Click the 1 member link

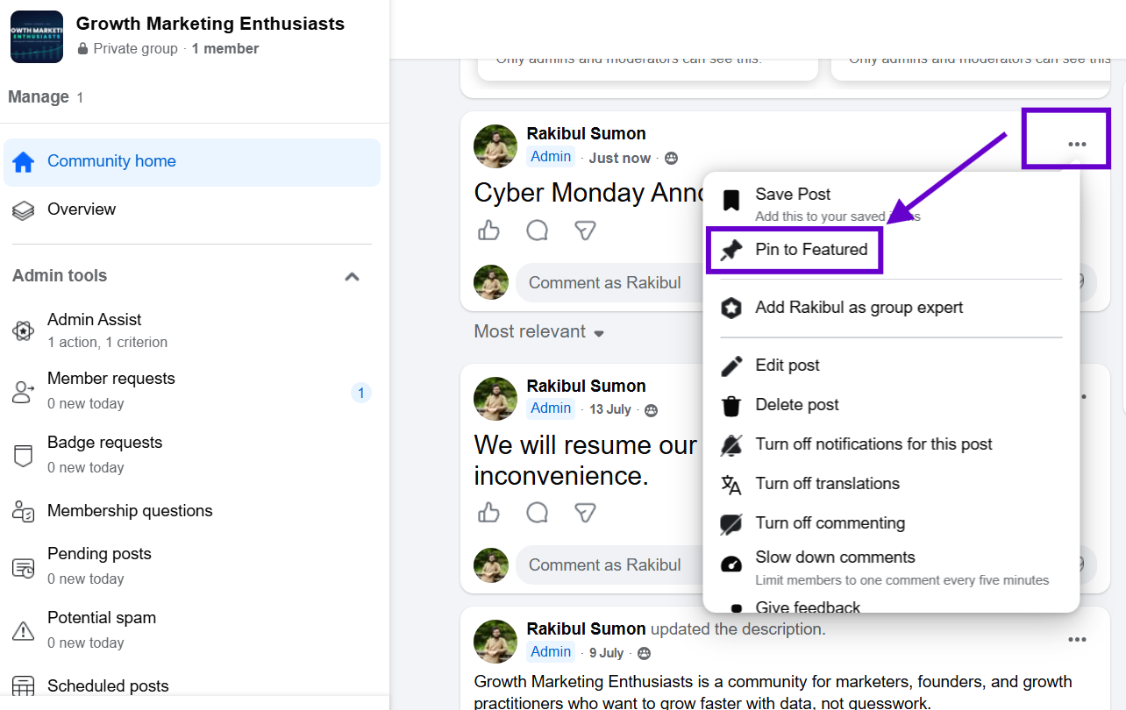tap(225, 49)
